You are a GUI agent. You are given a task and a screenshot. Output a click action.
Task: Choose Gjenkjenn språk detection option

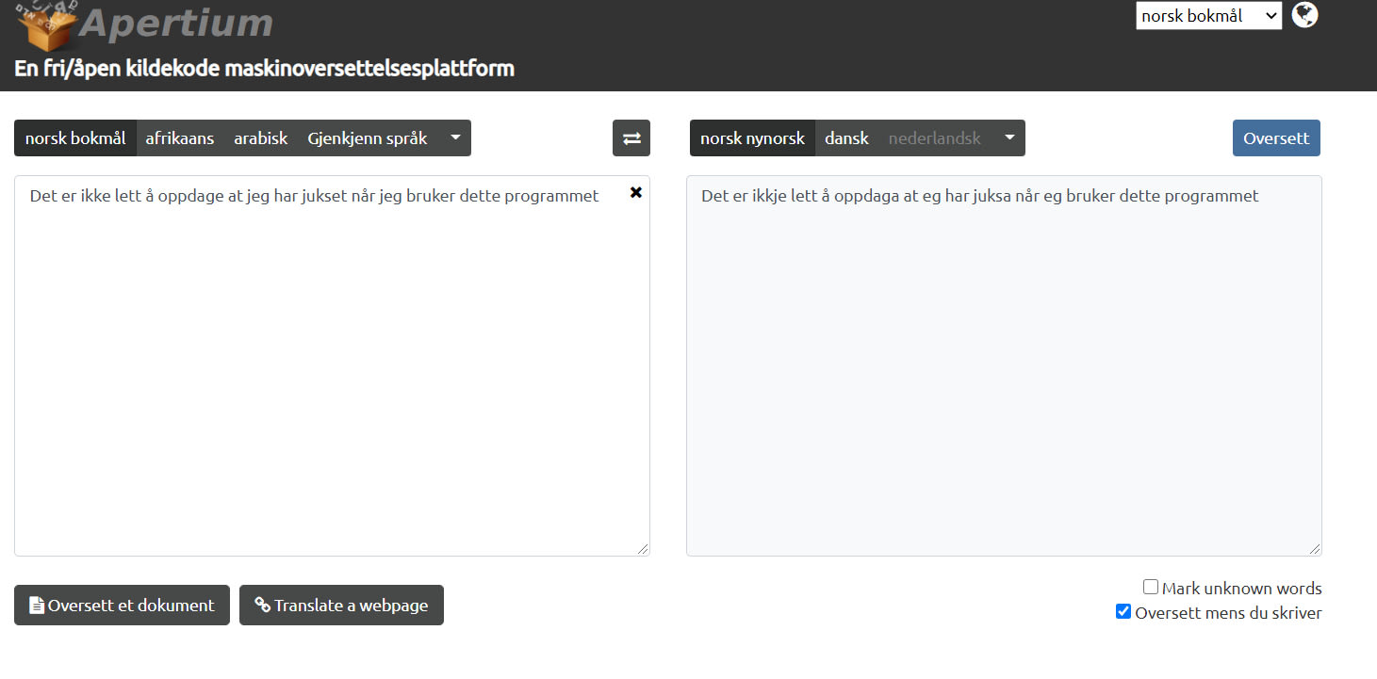[367, 138]
